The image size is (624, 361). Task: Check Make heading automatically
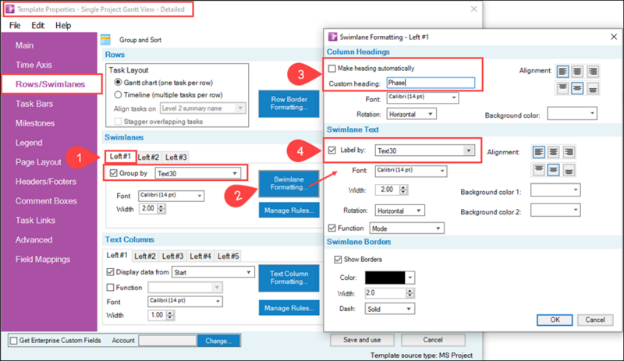pos(332,69)
